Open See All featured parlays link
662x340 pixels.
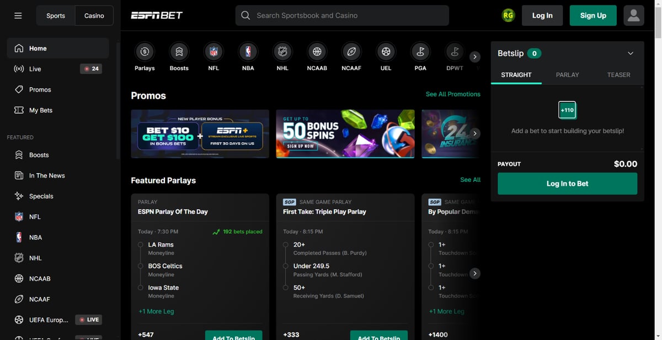click(x=470, y=180)
